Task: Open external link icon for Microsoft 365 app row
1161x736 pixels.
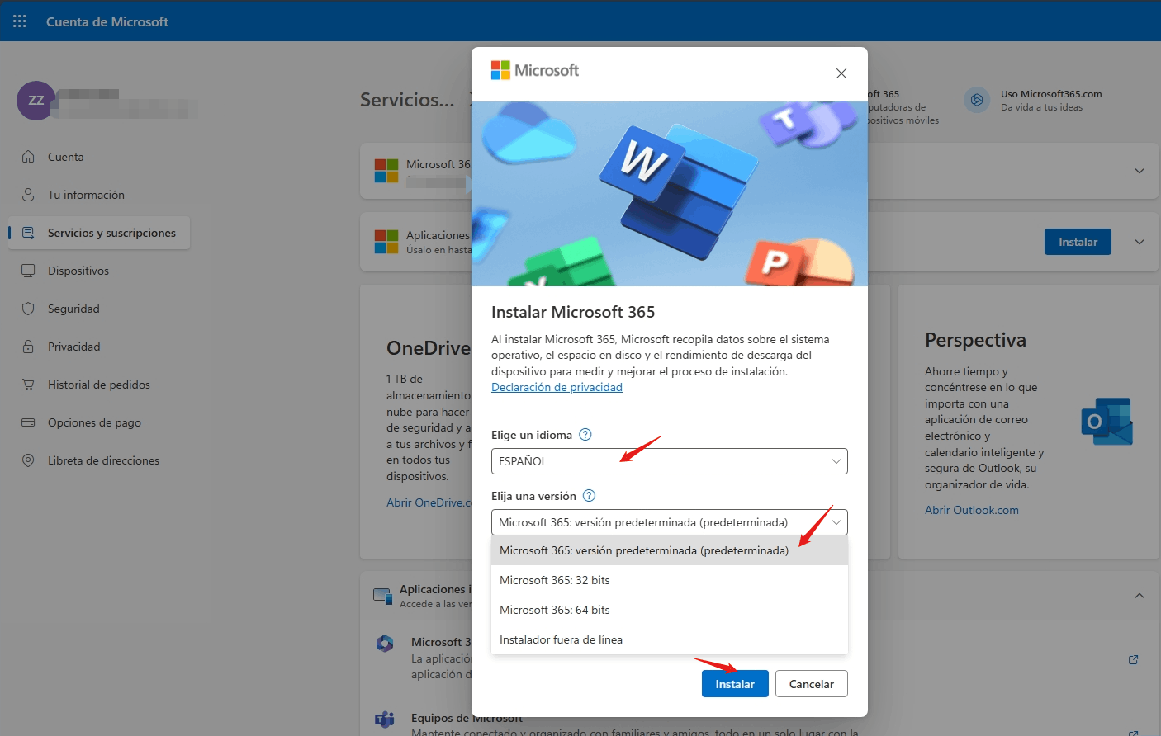Action: click(x=1133, y=659)
